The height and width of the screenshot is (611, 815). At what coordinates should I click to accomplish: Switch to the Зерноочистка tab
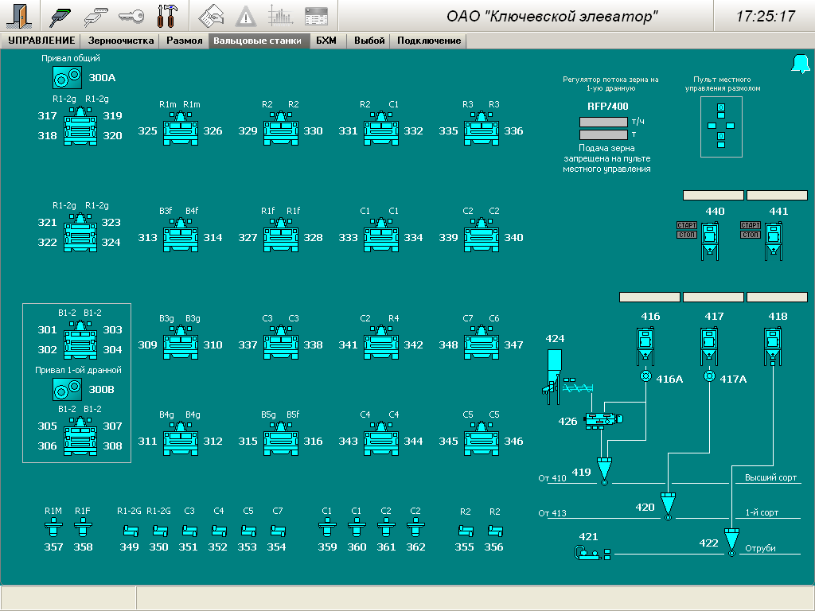(120, 41)
